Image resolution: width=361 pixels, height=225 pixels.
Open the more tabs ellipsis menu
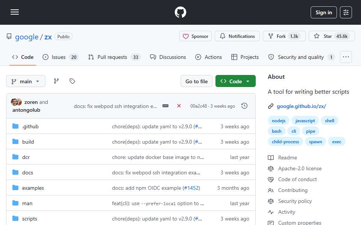(346, 57)
